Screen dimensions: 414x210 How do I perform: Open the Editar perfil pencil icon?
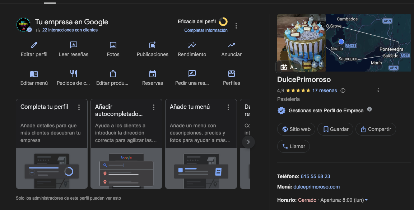coord(34,45)
